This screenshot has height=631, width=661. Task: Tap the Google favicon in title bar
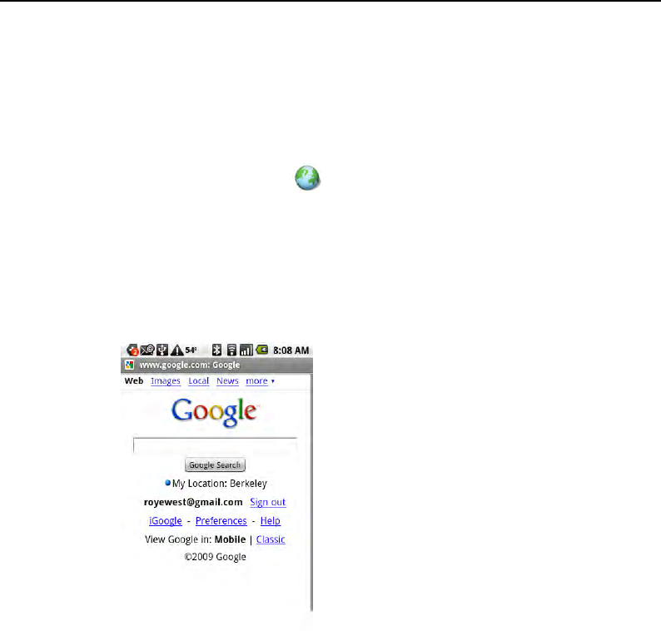129,365
